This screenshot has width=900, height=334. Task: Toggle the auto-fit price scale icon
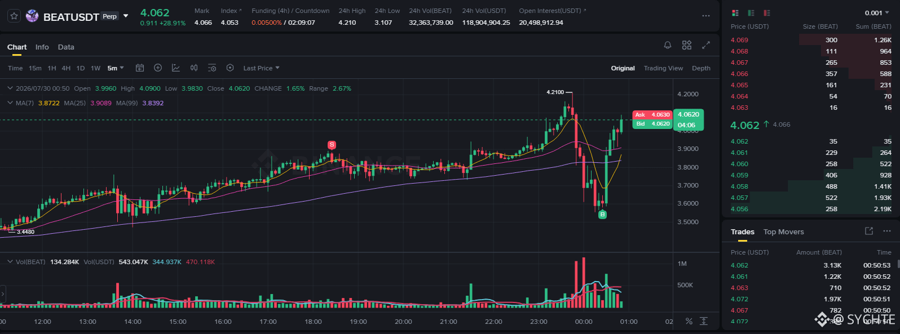[704, 321]
